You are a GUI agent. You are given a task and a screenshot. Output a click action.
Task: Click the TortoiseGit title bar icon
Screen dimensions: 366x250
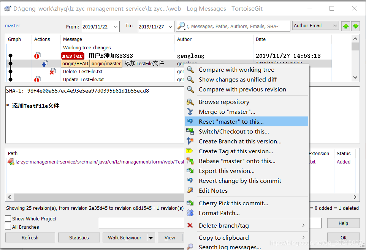point(8,9)
